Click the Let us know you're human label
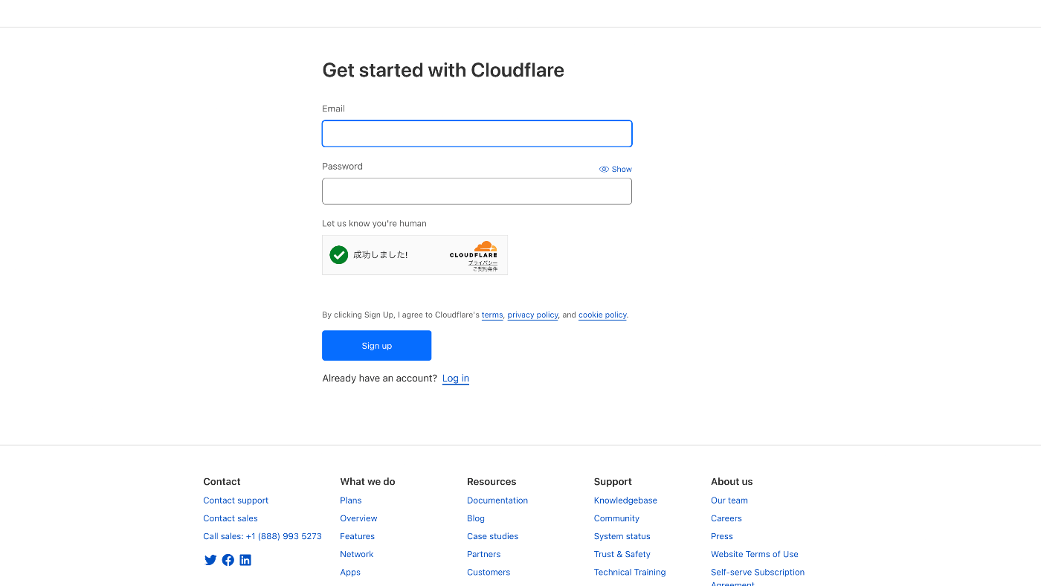 [x=374, y=224]
